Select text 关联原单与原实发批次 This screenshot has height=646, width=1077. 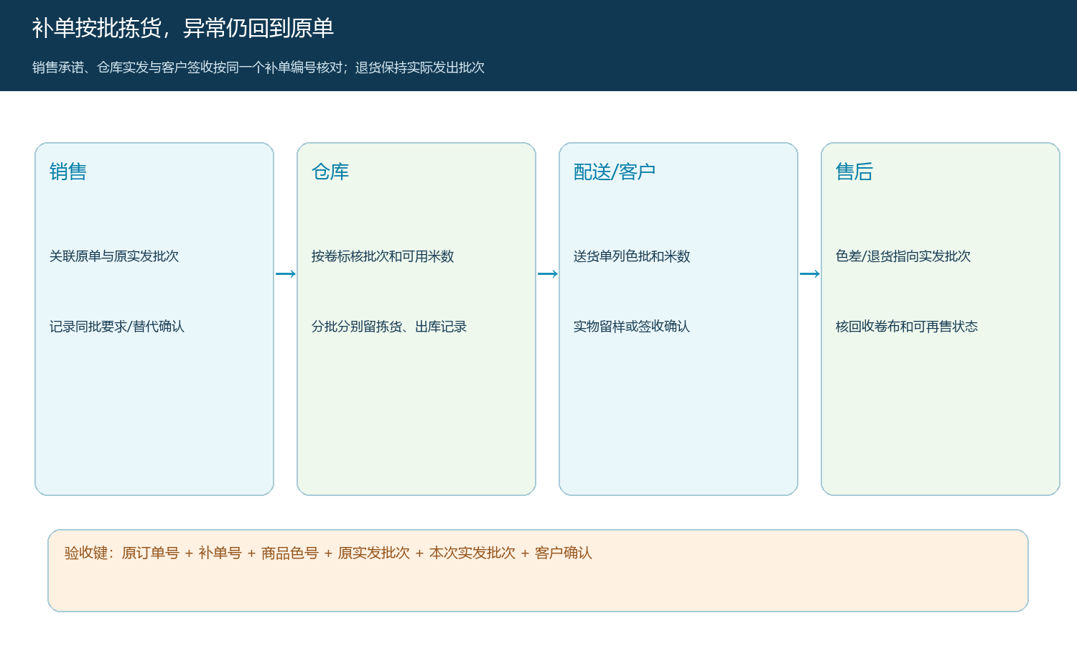coord(114,256)
